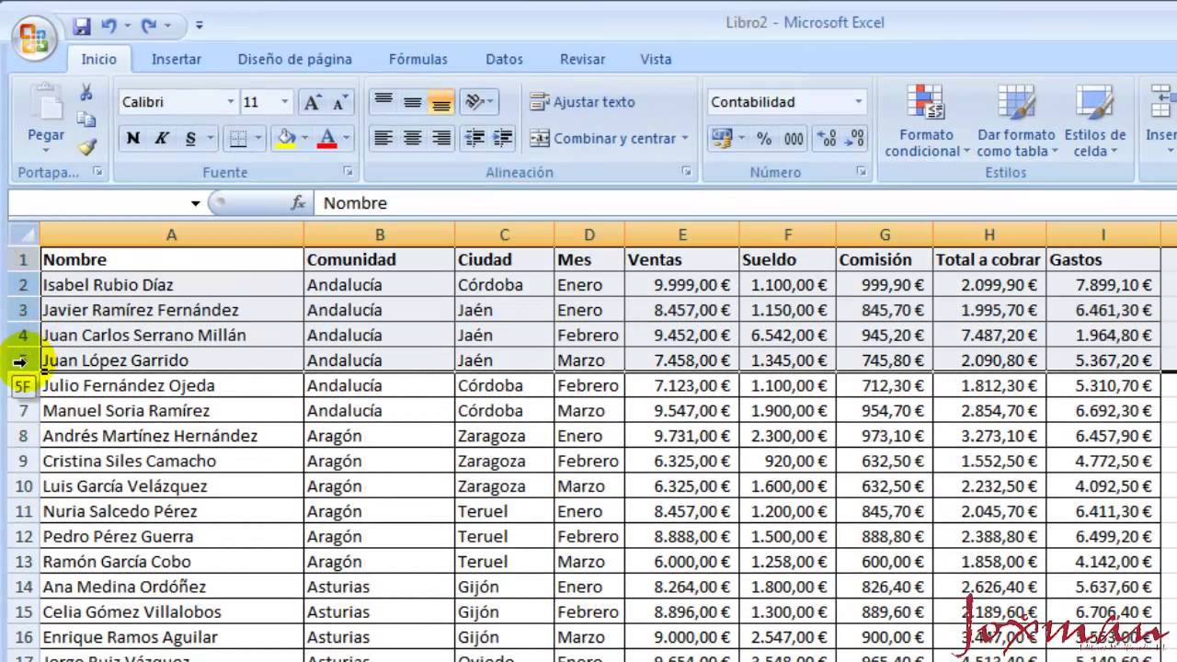This screenshot has width=1177, height=662.
Task: Switch to the Insertar ribbon tab
Action: coord(177,59)
